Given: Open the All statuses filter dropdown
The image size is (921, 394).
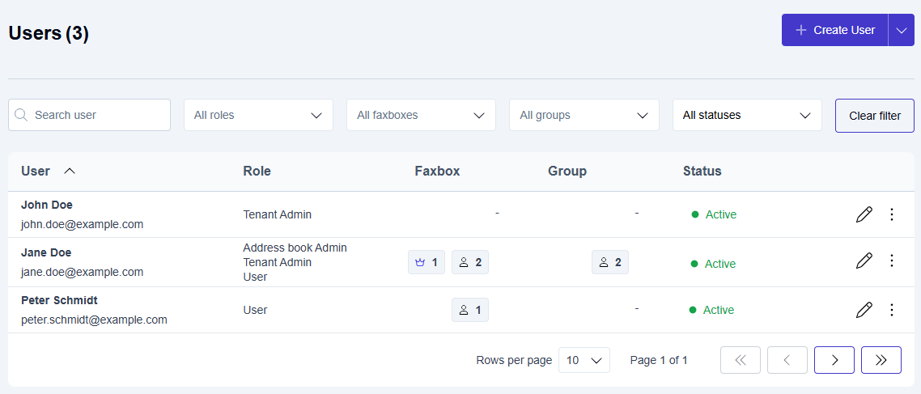Looking at the screenshot, I should point(747,115).
